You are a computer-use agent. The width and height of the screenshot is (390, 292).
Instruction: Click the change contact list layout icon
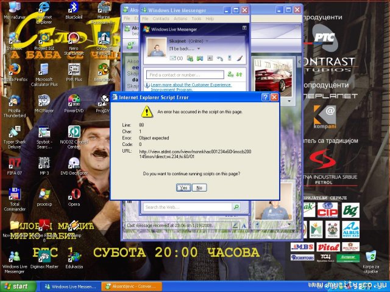click(239, 74)
